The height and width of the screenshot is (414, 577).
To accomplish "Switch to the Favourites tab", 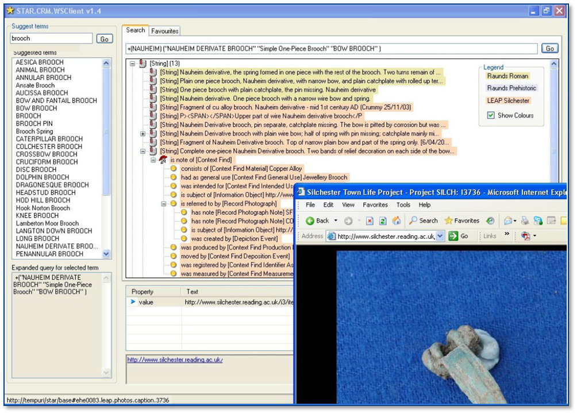I will (x=164, y=31).
